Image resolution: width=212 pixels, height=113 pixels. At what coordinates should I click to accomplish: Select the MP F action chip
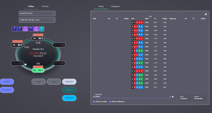pyautogui.click(x=20, y=29)
